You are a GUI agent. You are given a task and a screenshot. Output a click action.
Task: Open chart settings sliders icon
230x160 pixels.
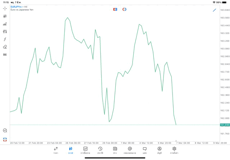(5, 31)
